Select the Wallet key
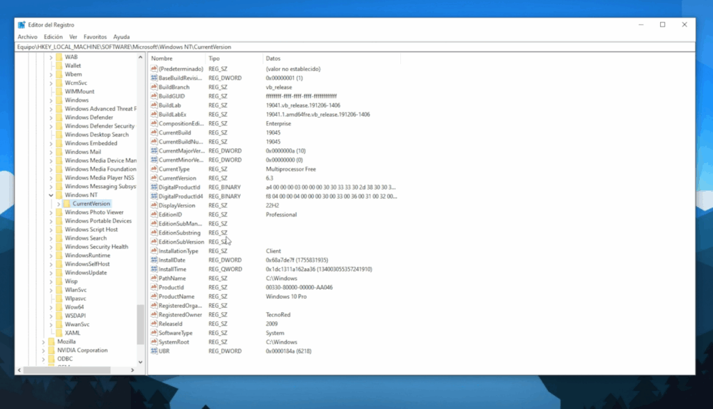 point(72,65)
